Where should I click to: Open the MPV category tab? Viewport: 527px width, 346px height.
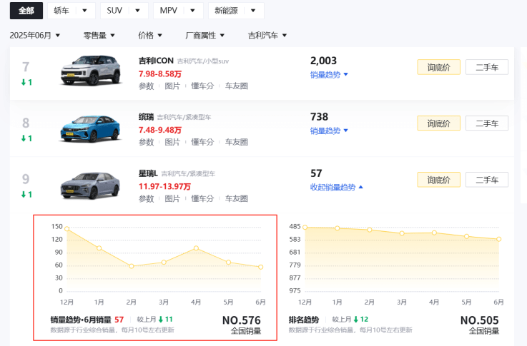[x=168, y=11]
